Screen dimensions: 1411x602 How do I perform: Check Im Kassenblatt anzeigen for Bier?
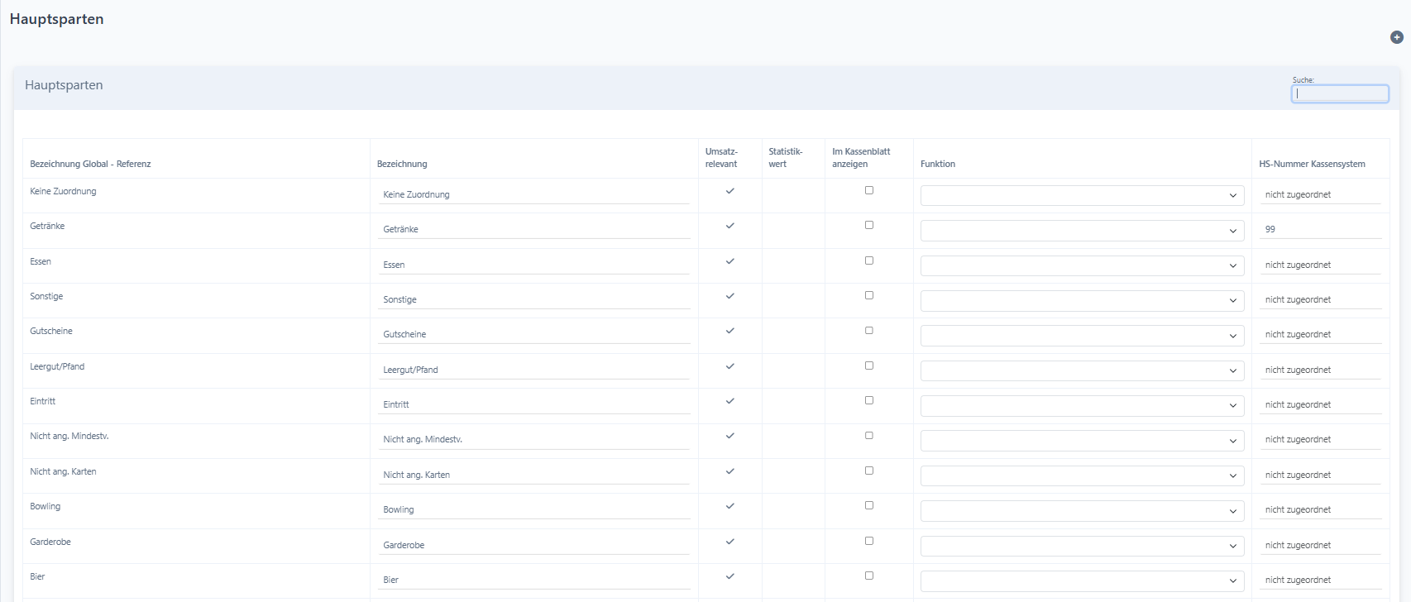coord(869,576)
